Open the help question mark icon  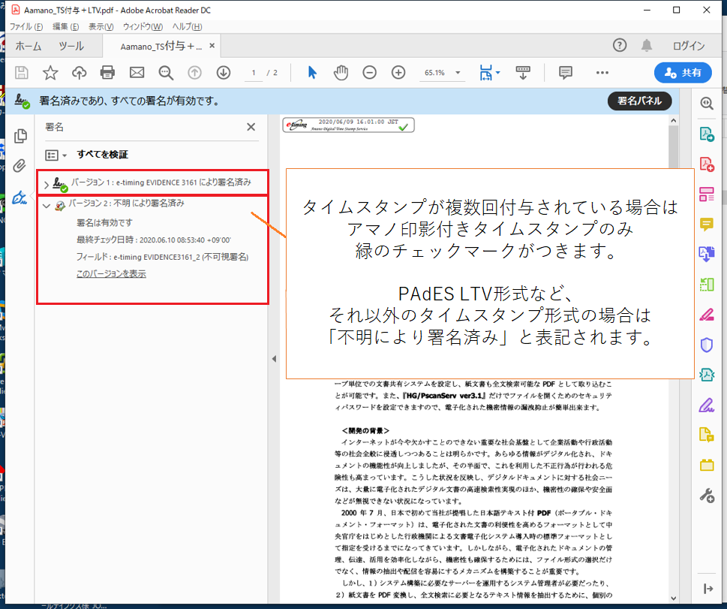point(620,45)
